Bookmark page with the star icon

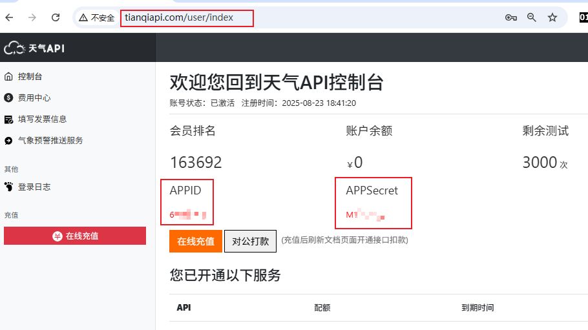552,18
